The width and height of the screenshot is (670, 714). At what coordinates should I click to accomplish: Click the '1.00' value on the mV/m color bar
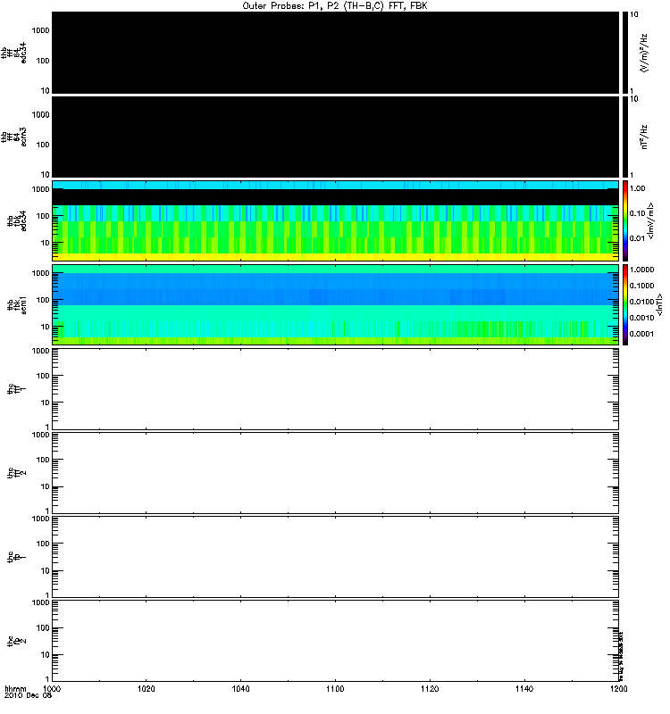638,188
